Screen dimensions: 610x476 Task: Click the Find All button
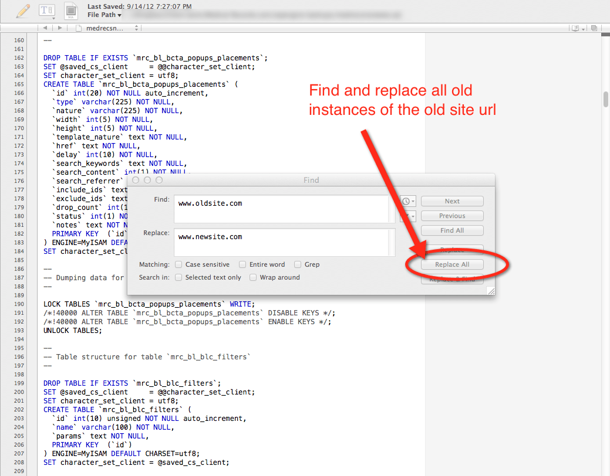coord(451,230)
